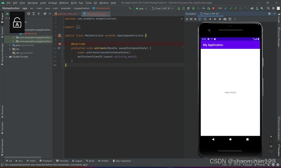Toggle the Favorites tool window side tab

(x=2, y=128)
